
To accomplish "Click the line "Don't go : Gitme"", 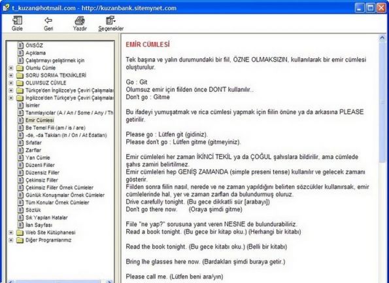I will 148,97.
